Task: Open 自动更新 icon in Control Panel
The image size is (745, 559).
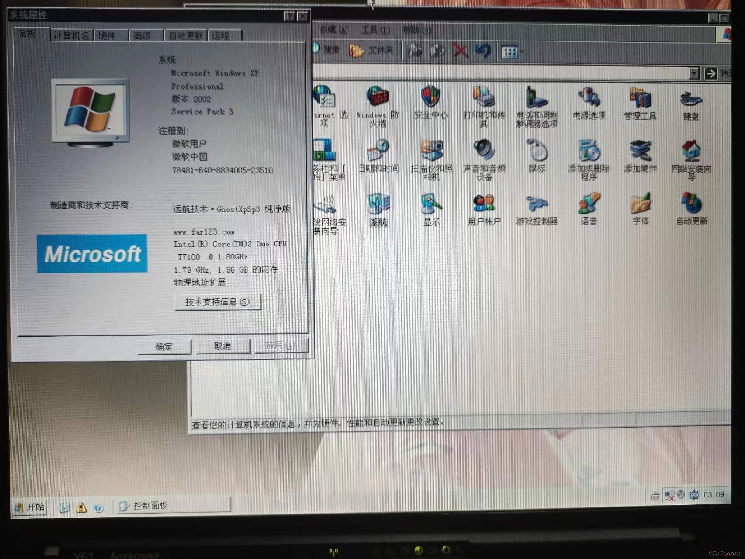Action: (692, 209)
